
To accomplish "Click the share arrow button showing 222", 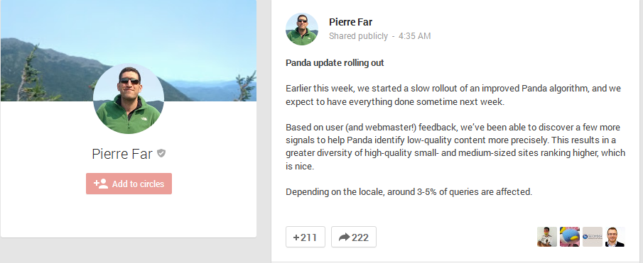I will [x=354, y=237].
